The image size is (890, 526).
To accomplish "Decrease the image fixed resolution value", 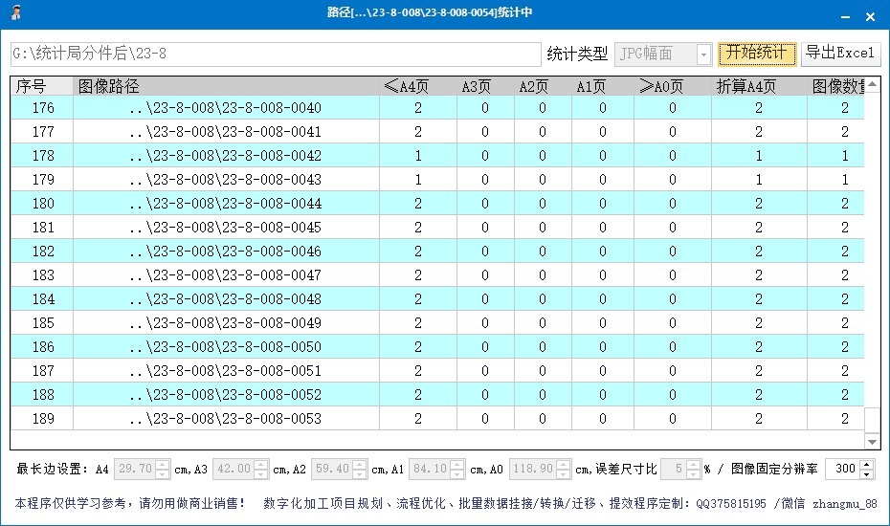I will tap(867, 473).
